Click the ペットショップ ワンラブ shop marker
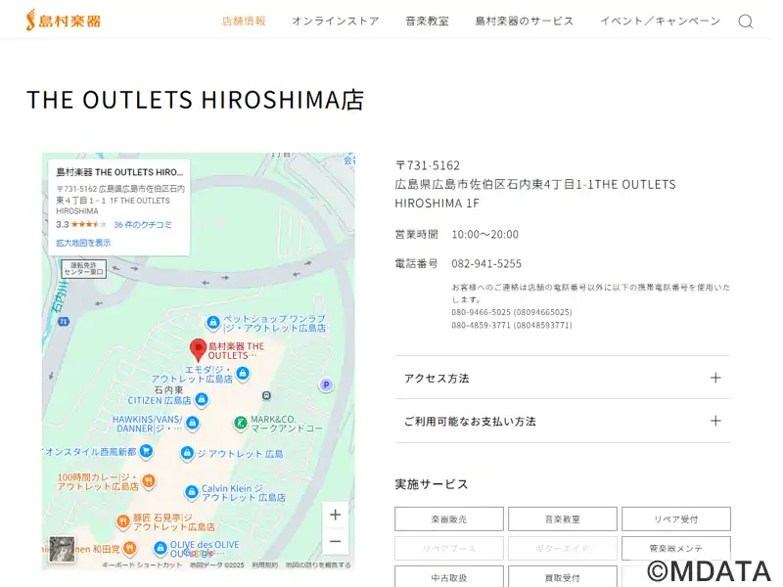This screenshot has height=587, width=783. click(213, 323)
